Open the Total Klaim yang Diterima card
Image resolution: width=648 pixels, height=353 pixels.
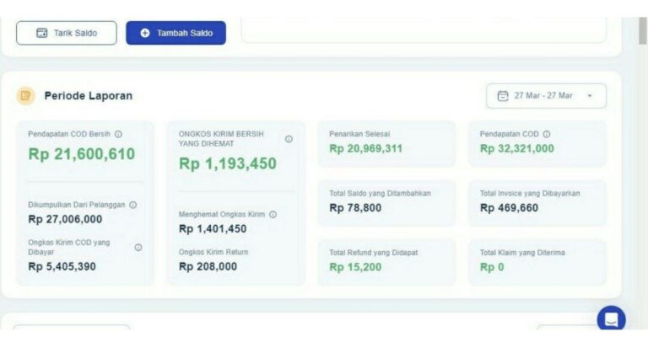coord(537,261)
